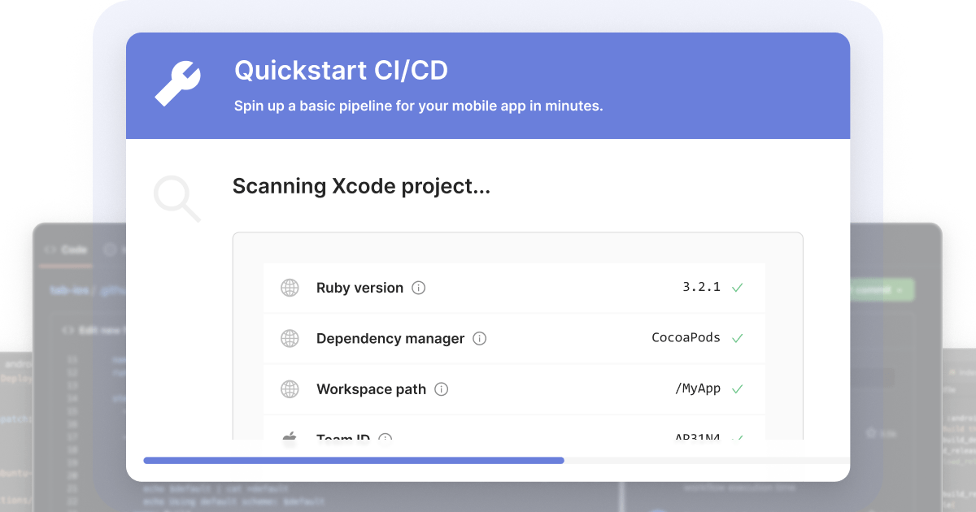Click the blue progress bar
976x512 pixels.
point(354,460)
